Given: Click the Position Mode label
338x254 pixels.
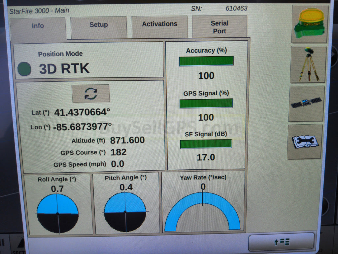Looking at the screenshot, I should pos(60,54).
